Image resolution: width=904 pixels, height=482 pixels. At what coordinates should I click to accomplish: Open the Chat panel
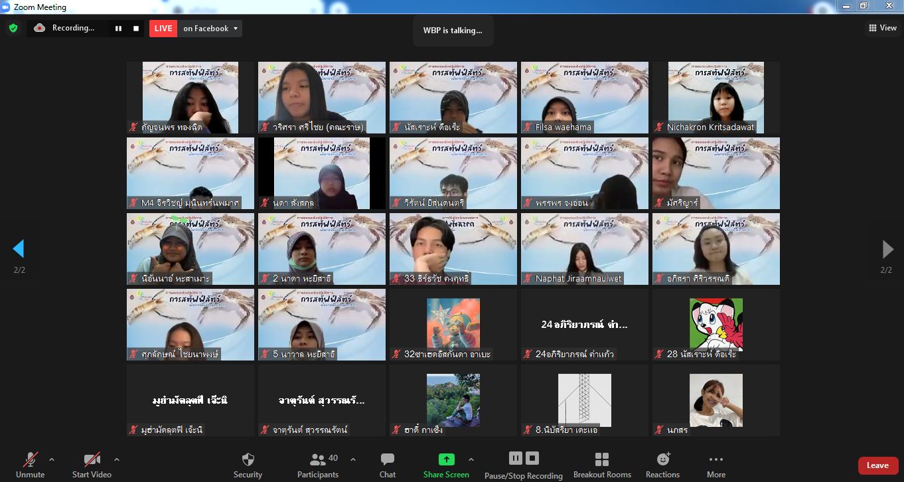click(388, 460)
